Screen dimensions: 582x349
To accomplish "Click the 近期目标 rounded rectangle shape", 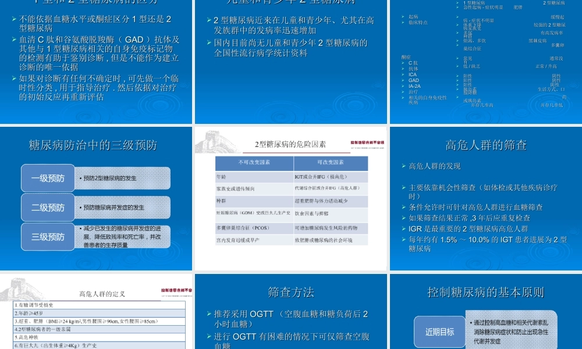I will coord(439,330).
